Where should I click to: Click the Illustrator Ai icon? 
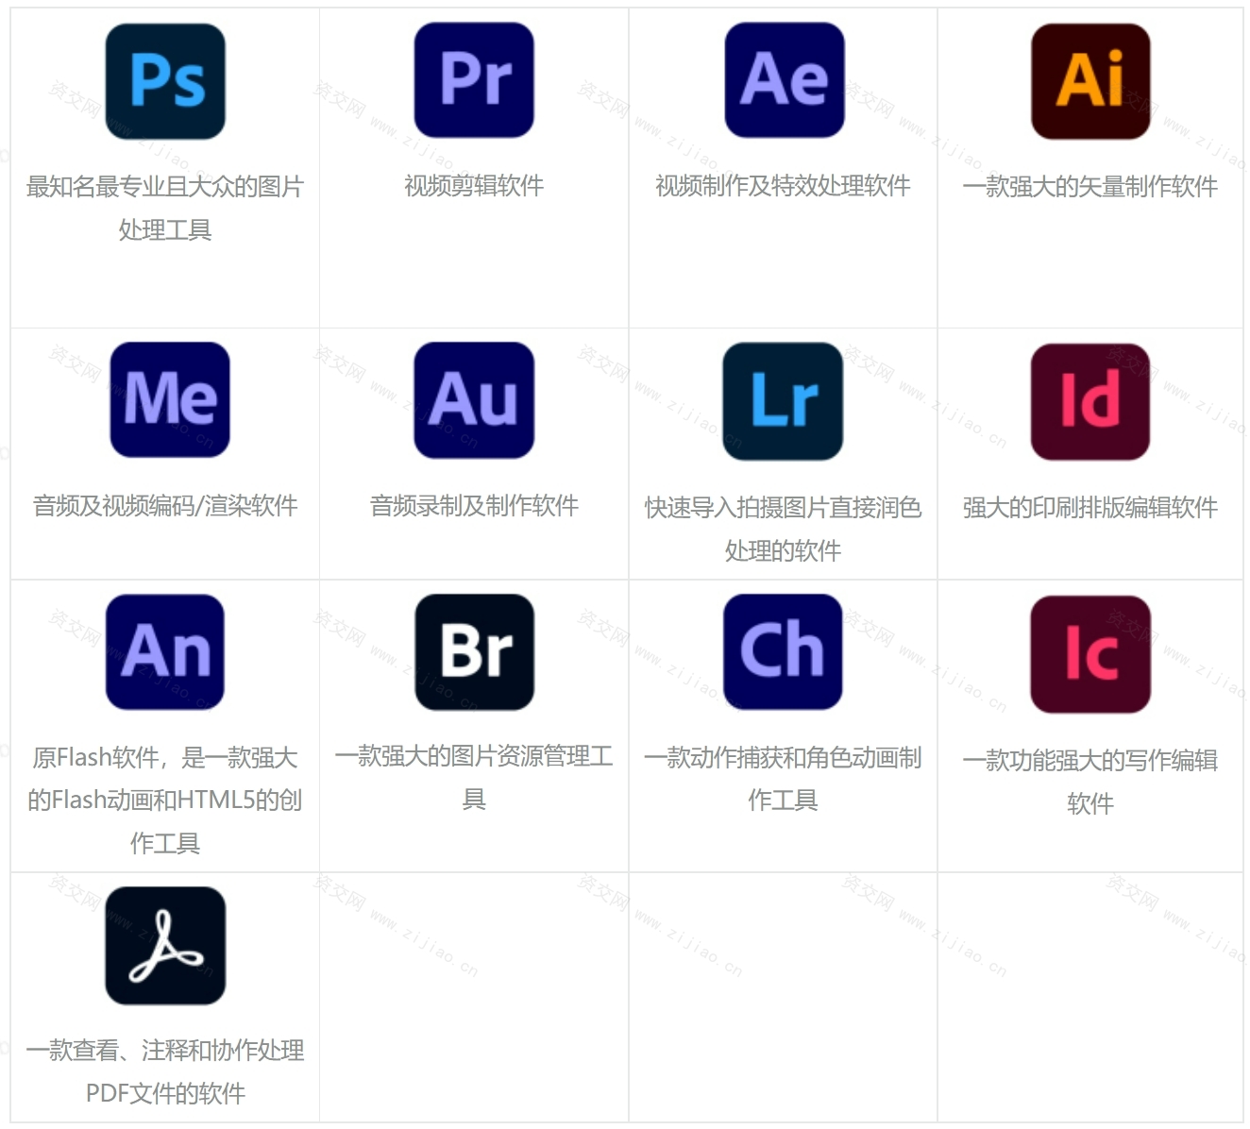coord(1090,81)
